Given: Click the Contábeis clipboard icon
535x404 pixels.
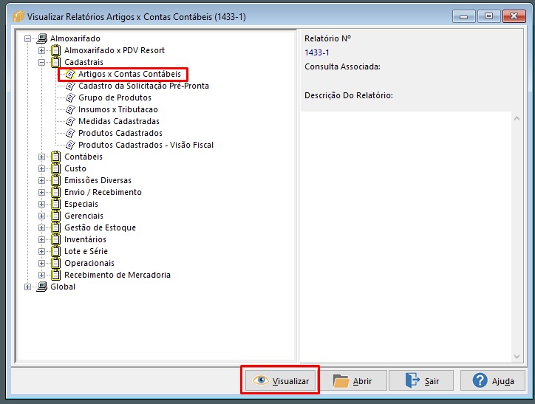Looking at the screenshot, I should tap(55, 157).
